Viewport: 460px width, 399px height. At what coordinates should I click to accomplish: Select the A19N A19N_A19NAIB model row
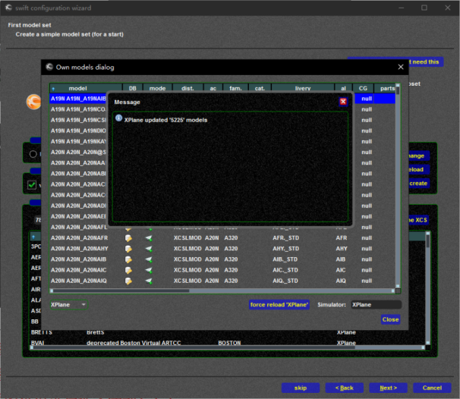click(x=83, y=99)
